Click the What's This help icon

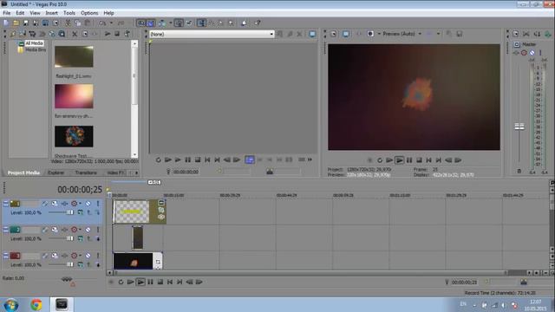[258, 23]
